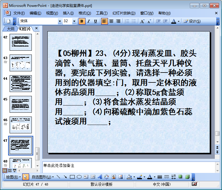
Task: Create a new presentation with the New icon
Action: coord(9,21)
